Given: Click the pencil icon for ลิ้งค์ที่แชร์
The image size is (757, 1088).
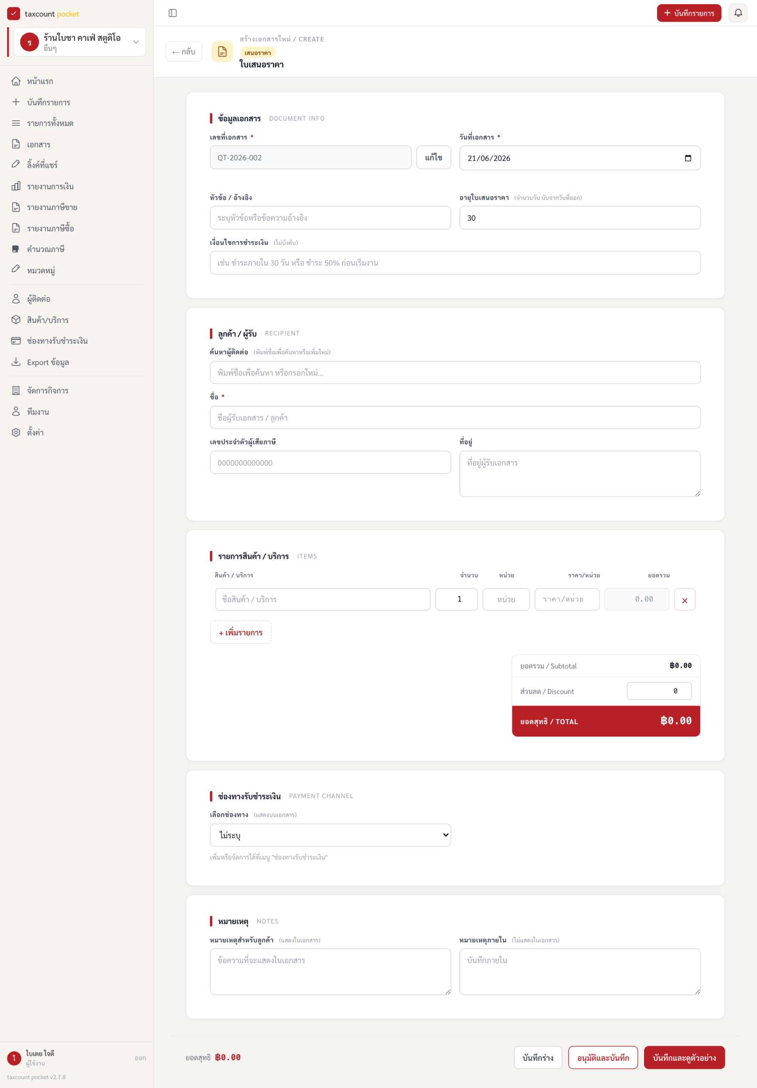Looking at the screenshot, I should point(16,164).
